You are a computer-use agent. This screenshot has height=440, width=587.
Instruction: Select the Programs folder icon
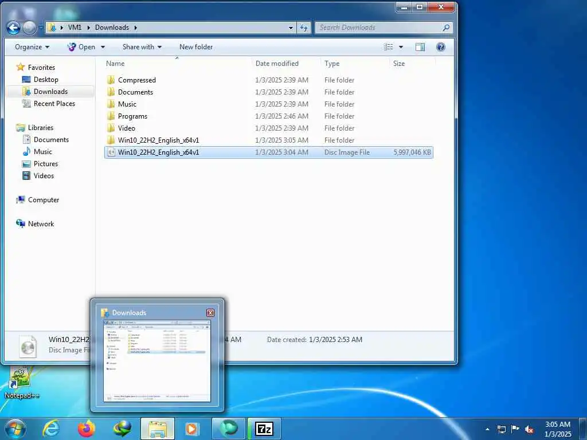coord(111,116)
